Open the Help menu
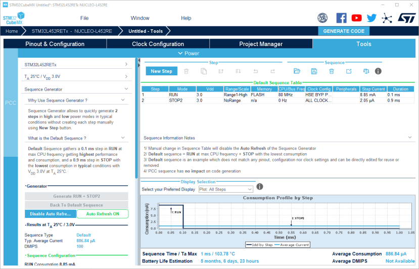 186,18
